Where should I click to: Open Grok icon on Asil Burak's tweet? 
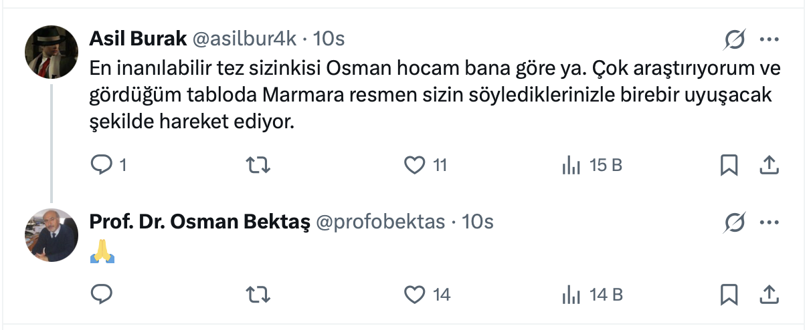pyautogui.click(x=734, y=41)
